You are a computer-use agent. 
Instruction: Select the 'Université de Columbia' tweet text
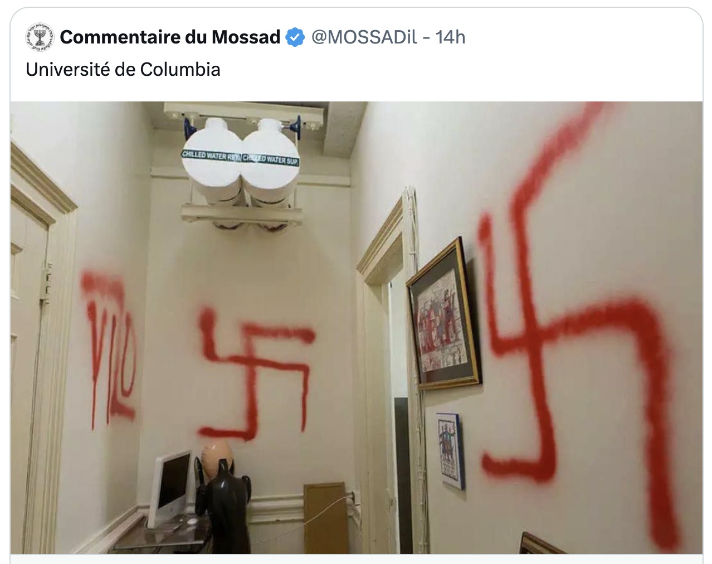(123, 70)
